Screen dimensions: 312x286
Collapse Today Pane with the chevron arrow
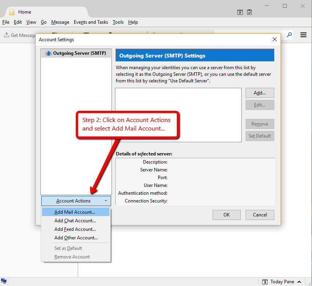299,282
